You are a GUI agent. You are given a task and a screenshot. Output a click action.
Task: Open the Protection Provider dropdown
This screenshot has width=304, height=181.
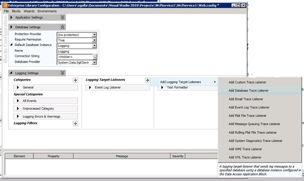pos(94,35)
